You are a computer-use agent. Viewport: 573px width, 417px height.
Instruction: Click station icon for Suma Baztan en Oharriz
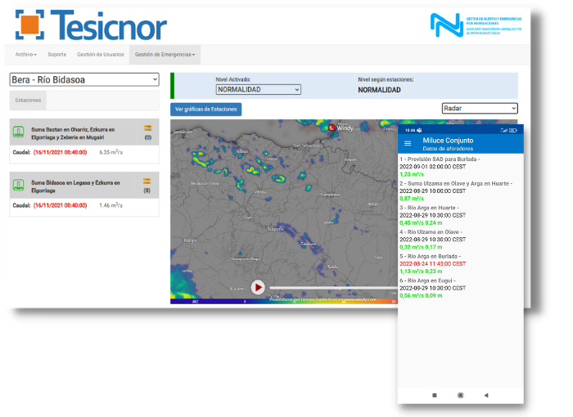pos(18,132)
